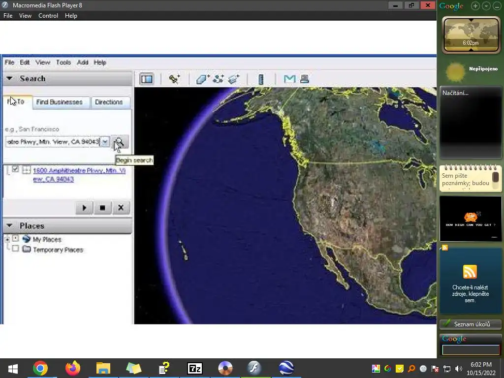The height and width of the screenshot is (378, 504).
Task: Open Google Earth Tools menu
Action: tap(63, 63)
